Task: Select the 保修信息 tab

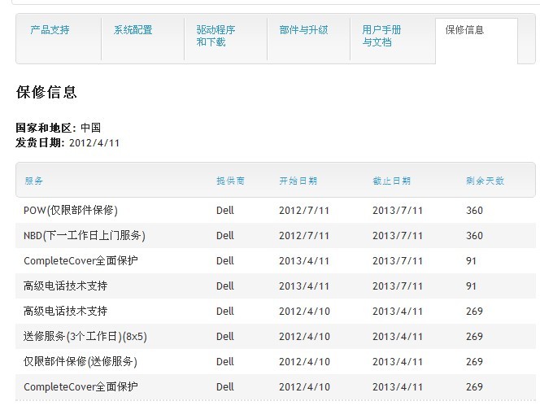Action: coord(464,30)
